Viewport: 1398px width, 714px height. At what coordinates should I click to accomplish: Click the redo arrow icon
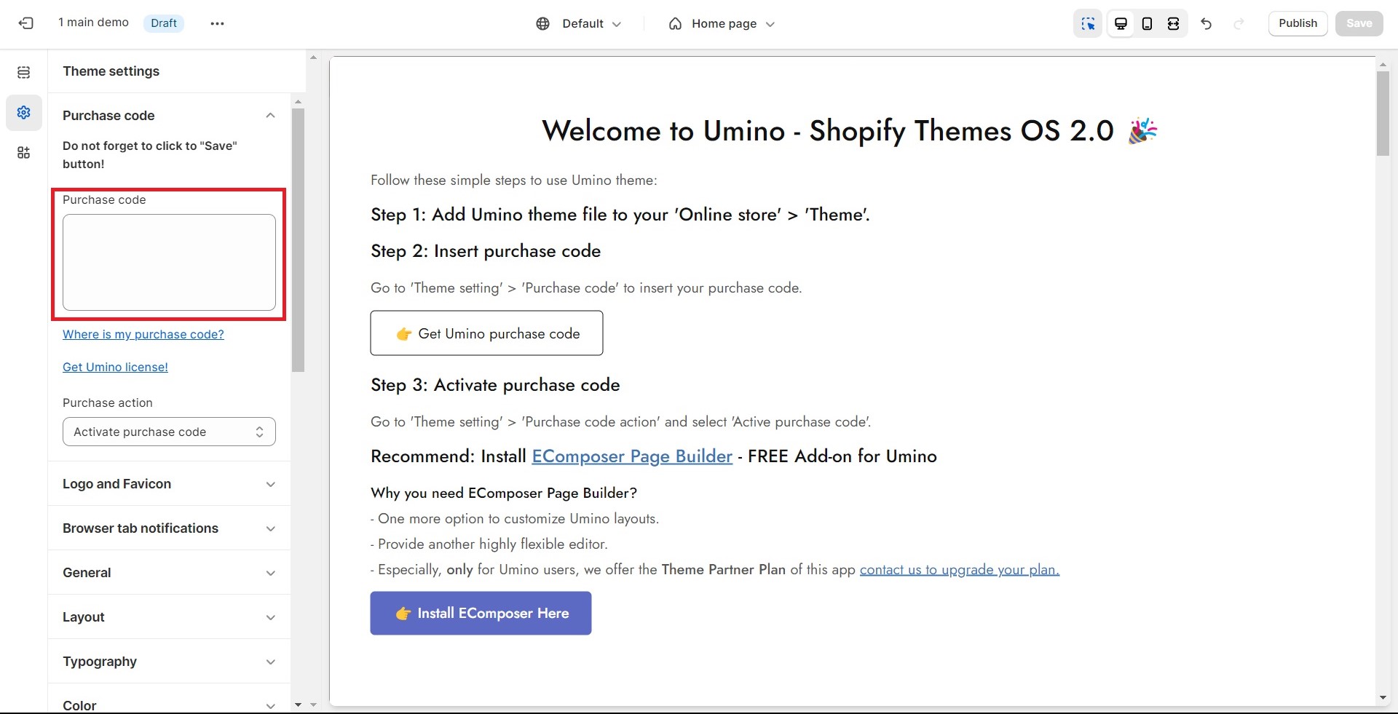pyautogui.click(x=1239, y=23)
